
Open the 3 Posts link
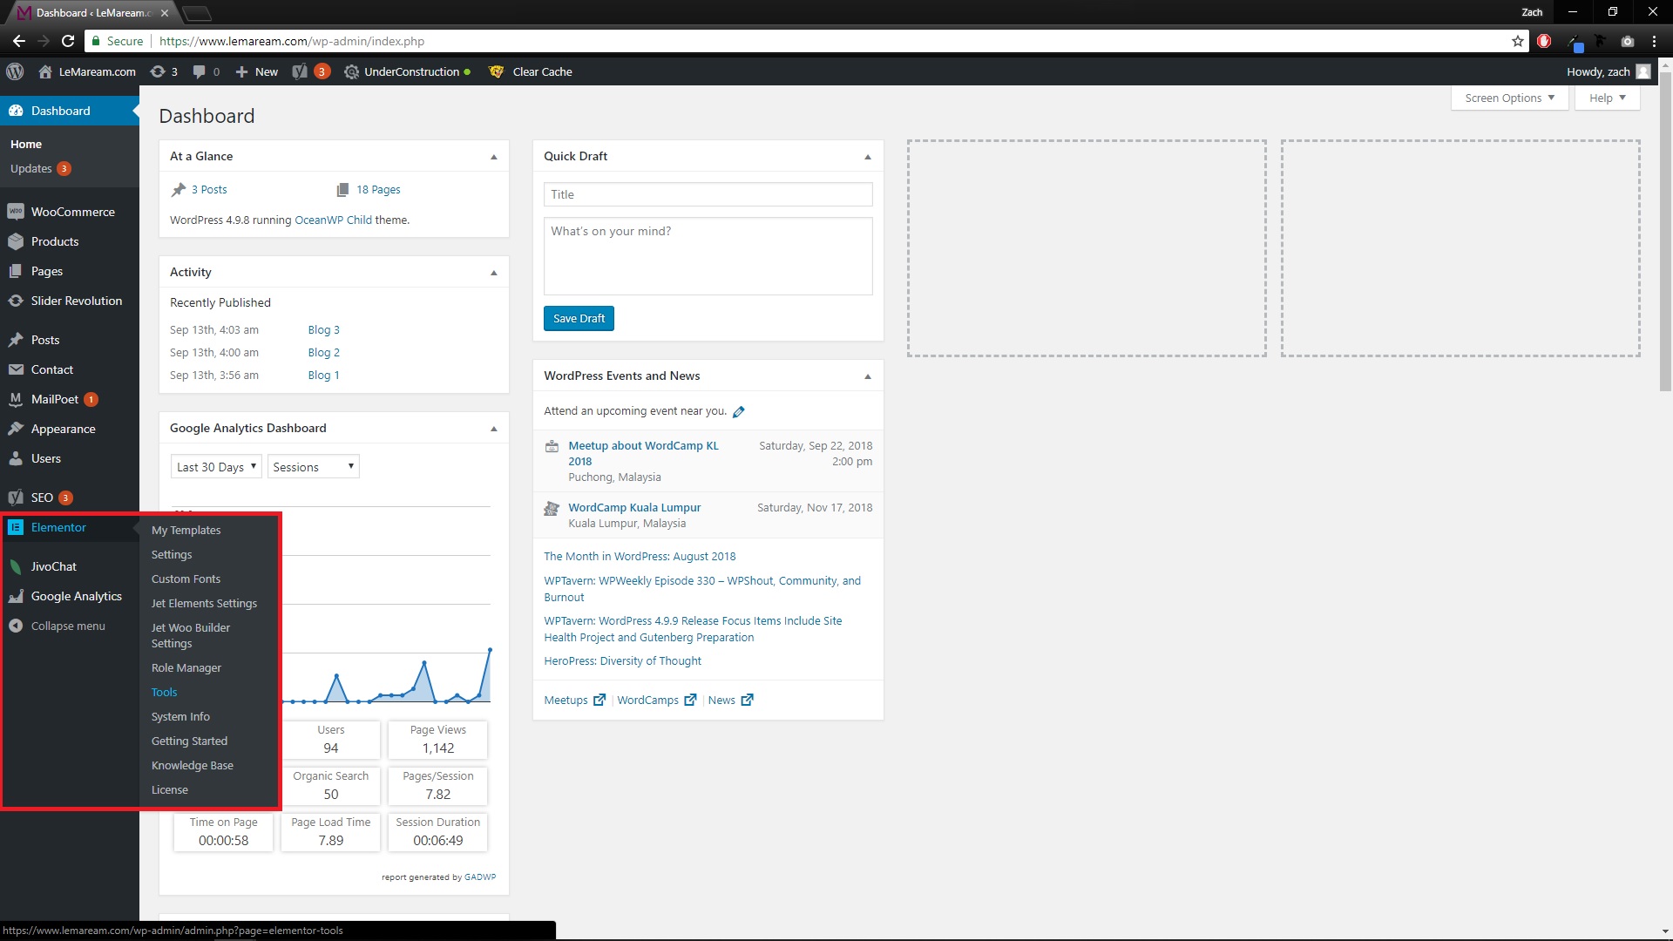209,190
